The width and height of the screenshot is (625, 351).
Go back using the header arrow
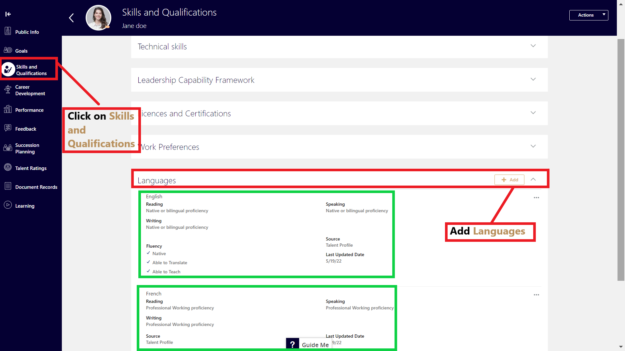pos(72,18)
